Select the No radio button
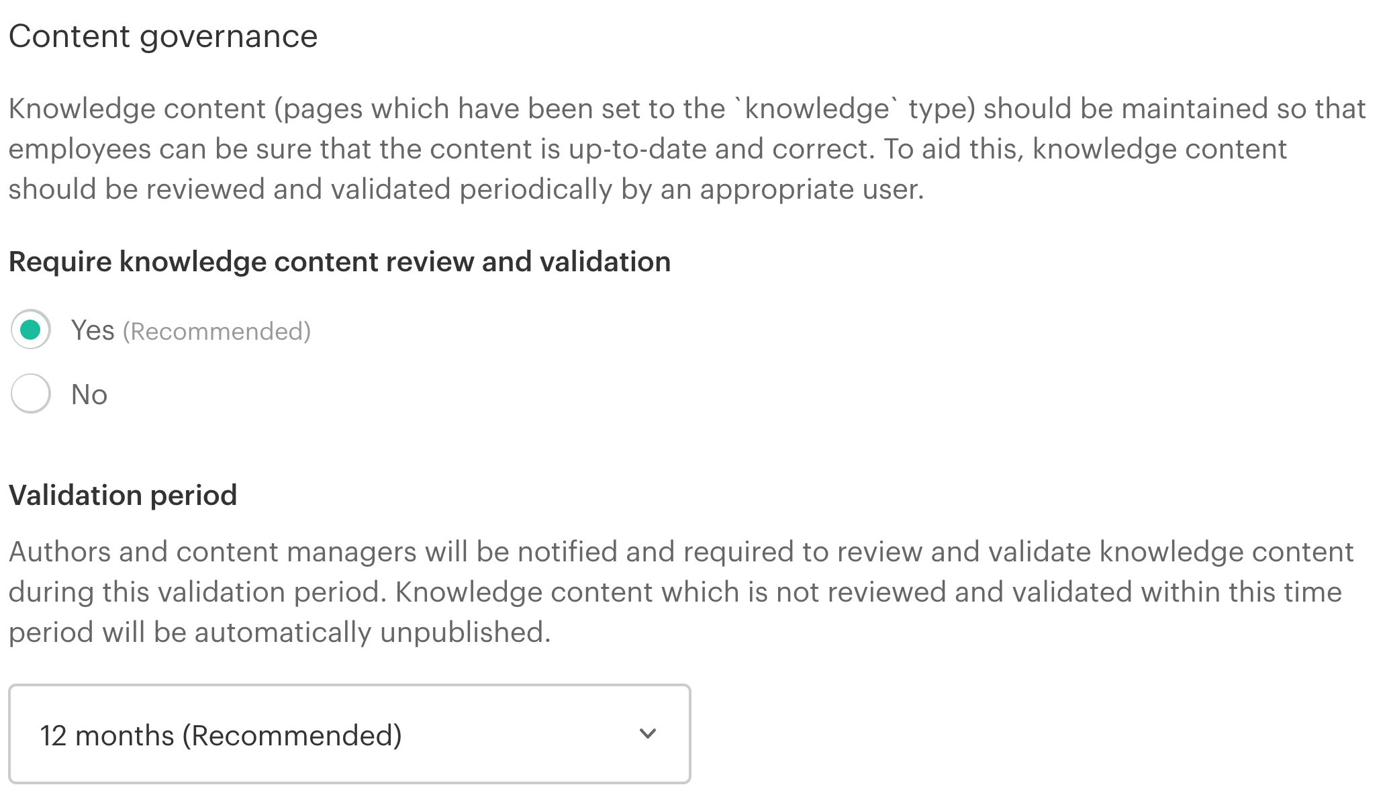This screenshot has height=791, width=1387. point(31,393)
